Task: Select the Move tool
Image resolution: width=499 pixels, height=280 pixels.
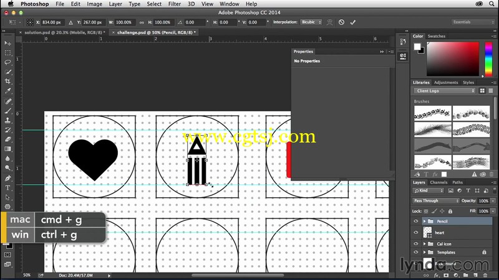Action: pos(7,43)
